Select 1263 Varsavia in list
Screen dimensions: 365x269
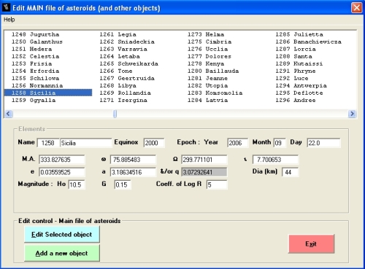[123, 49]
